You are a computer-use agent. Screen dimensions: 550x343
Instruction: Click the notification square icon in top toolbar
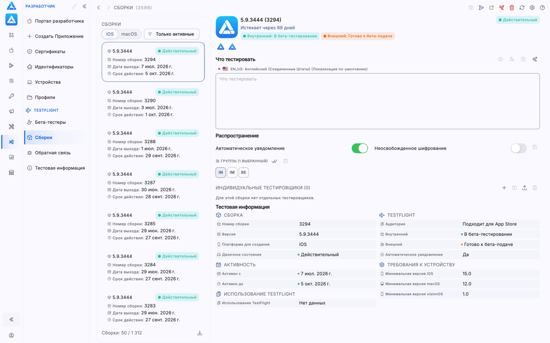(492, 8)
